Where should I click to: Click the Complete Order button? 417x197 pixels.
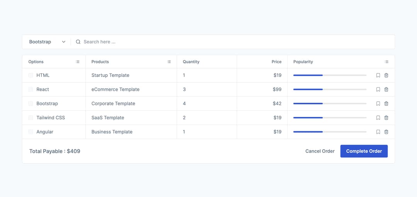click(364, 151)
